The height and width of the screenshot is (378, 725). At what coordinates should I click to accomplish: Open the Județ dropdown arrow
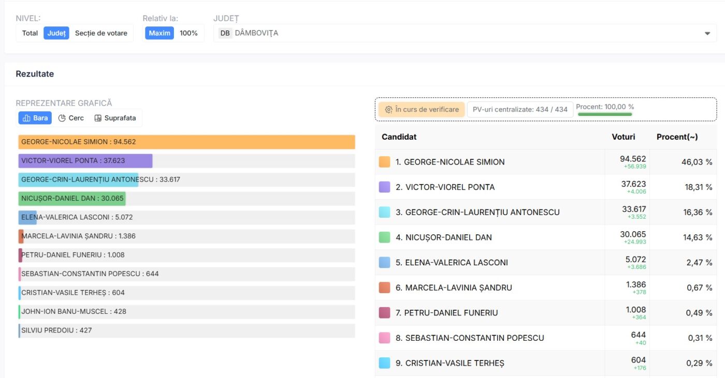(x=707, y=33)
